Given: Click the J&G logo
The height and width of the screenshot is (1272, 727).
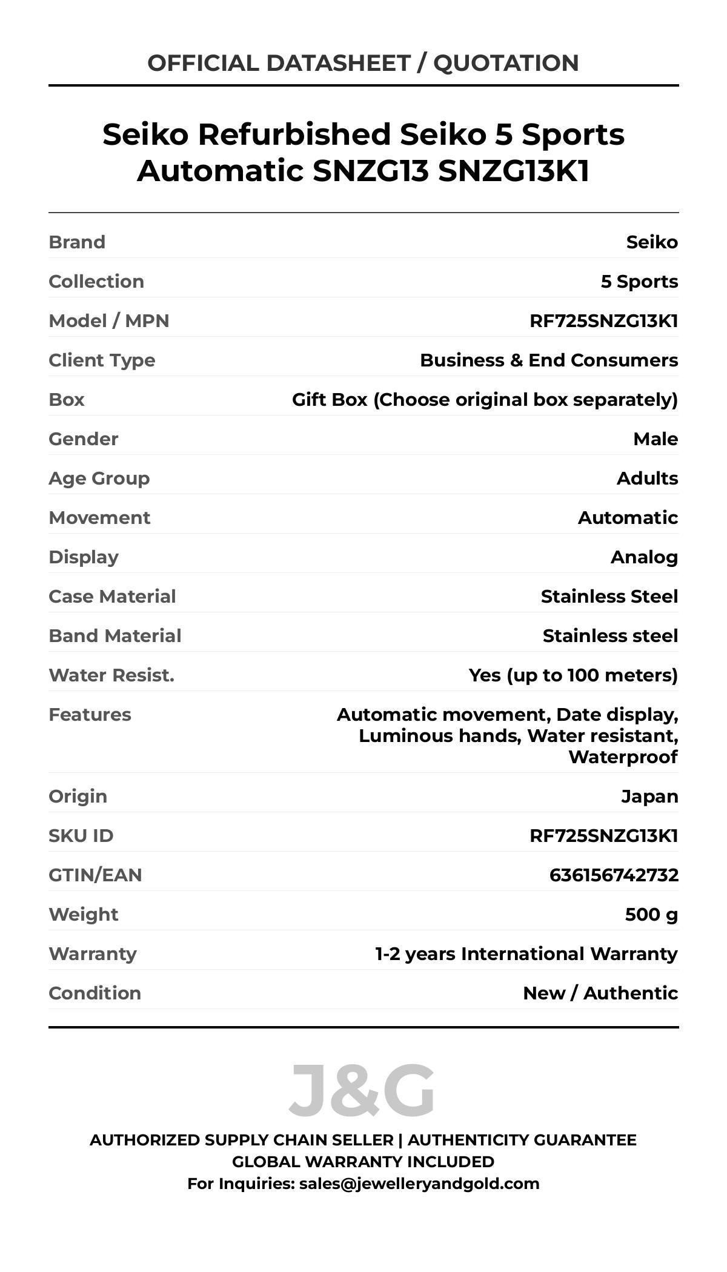Looking at the screenshot, I should click(x=362, y=1090).
